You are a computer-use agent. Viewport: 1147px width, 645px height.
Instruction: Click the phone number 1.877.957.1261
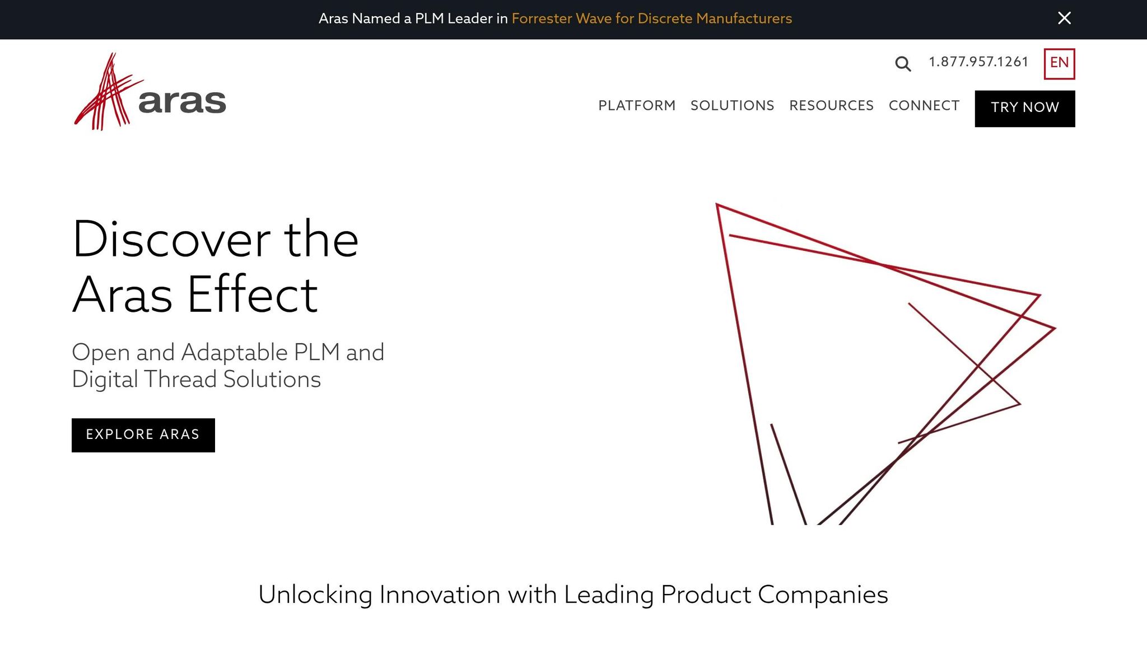click(978, 63)
